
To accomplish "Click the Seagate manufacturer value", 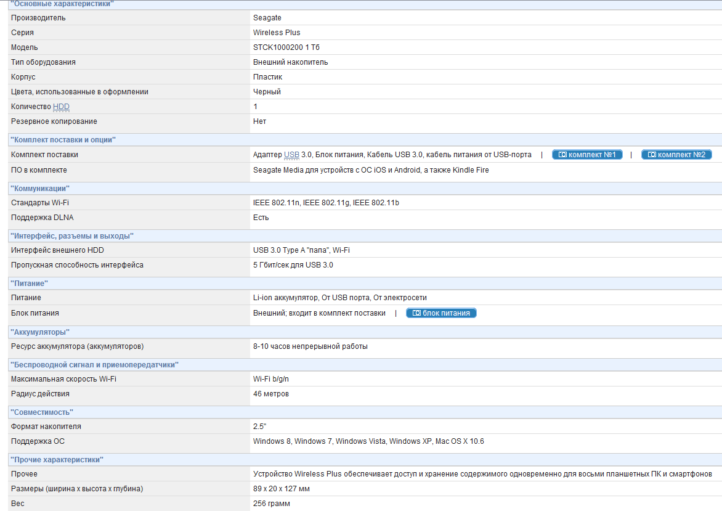I will coord(267,18).
